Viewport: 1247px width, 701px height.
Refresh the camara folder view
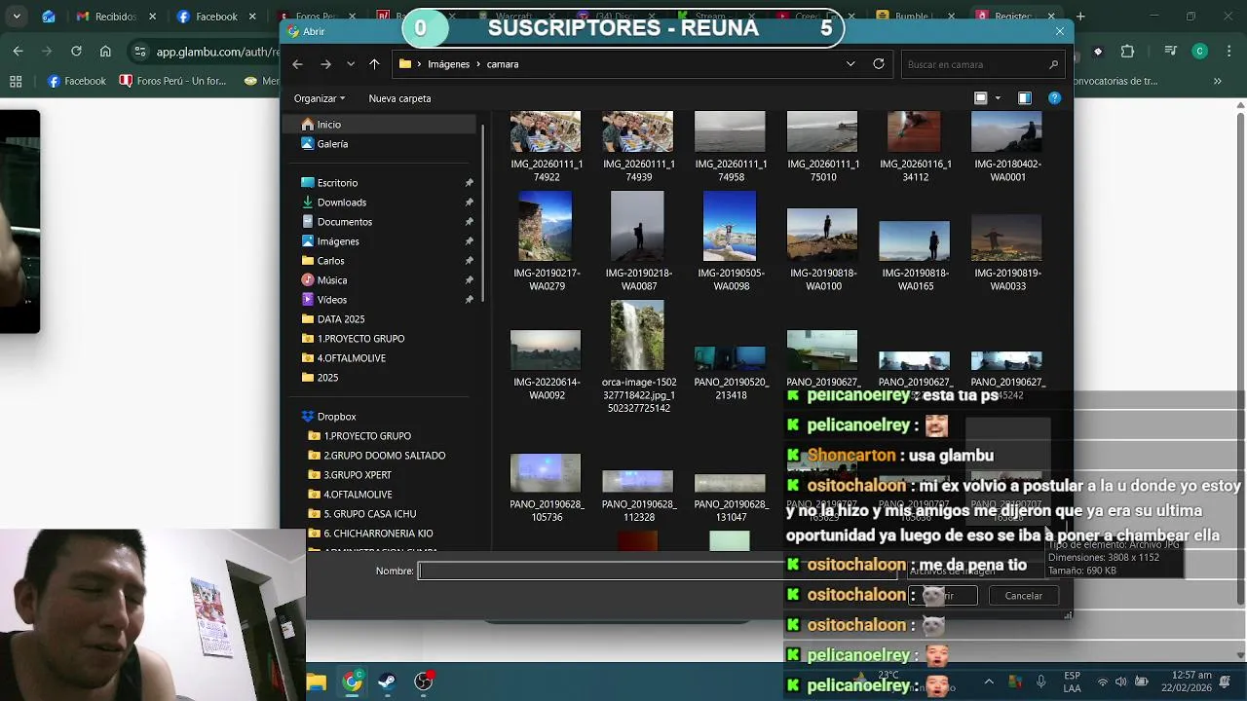pyautogui.click(x=879, y=64)
